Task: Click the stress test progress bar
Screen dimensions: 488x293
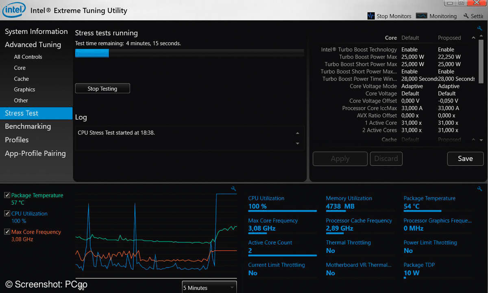Action: 190,53
